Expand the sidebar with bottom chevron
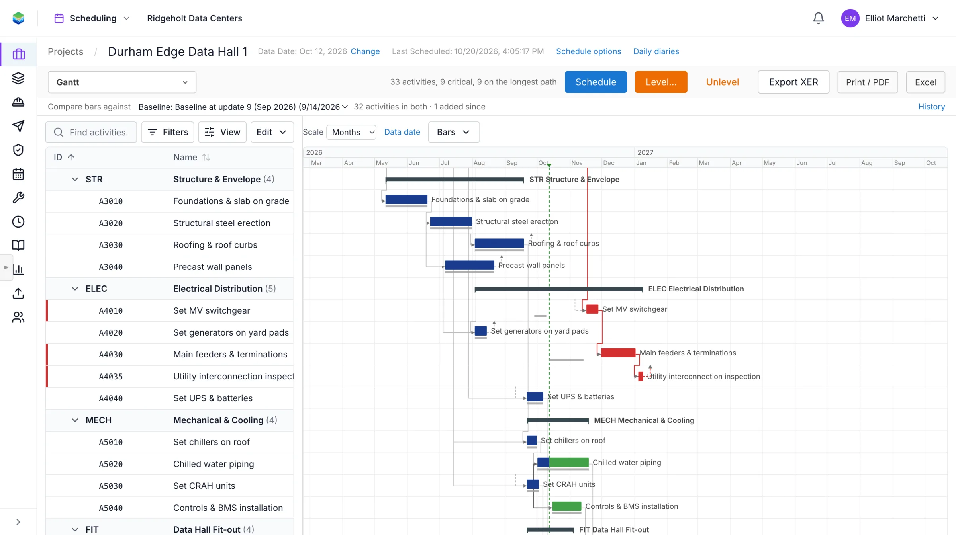The image size is (956, 535). [18, 522]
